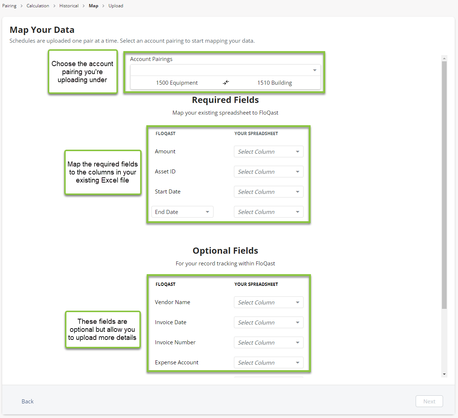Pick a column for Invoice Number

[268, 343]
